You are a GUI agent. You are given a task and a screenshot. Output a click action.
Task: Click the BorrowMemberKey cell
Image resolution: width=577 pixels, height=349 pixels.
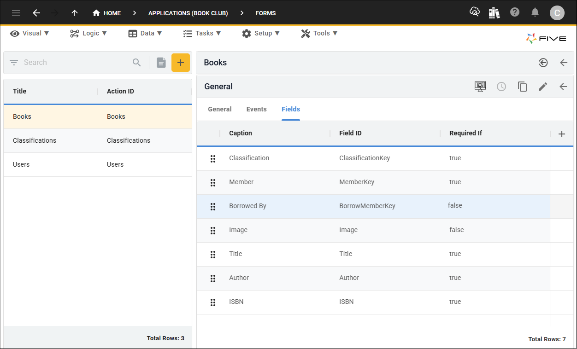(367, 206)
